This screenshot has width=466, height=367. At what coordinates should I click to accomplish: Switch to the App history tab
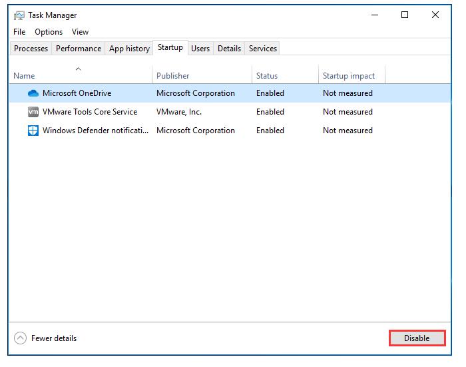coord(129,49)
